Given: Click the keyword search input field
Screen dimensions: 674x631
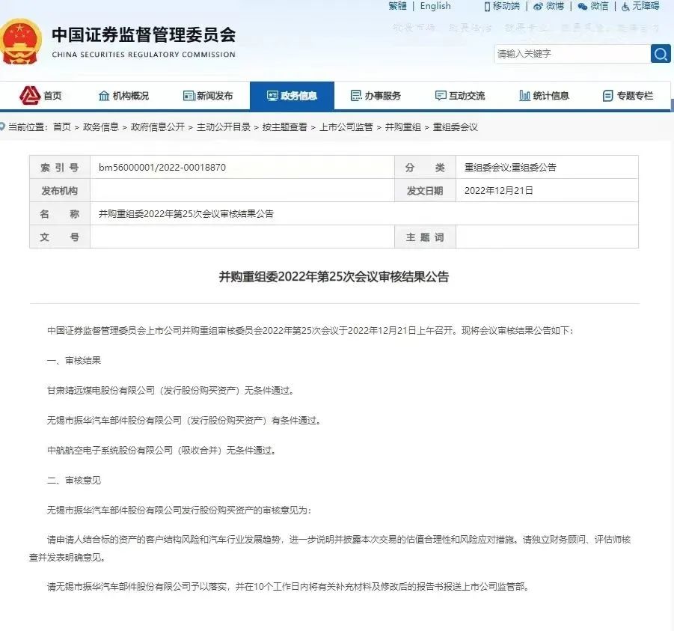Looking at the screenshot, I should point(572,54).
